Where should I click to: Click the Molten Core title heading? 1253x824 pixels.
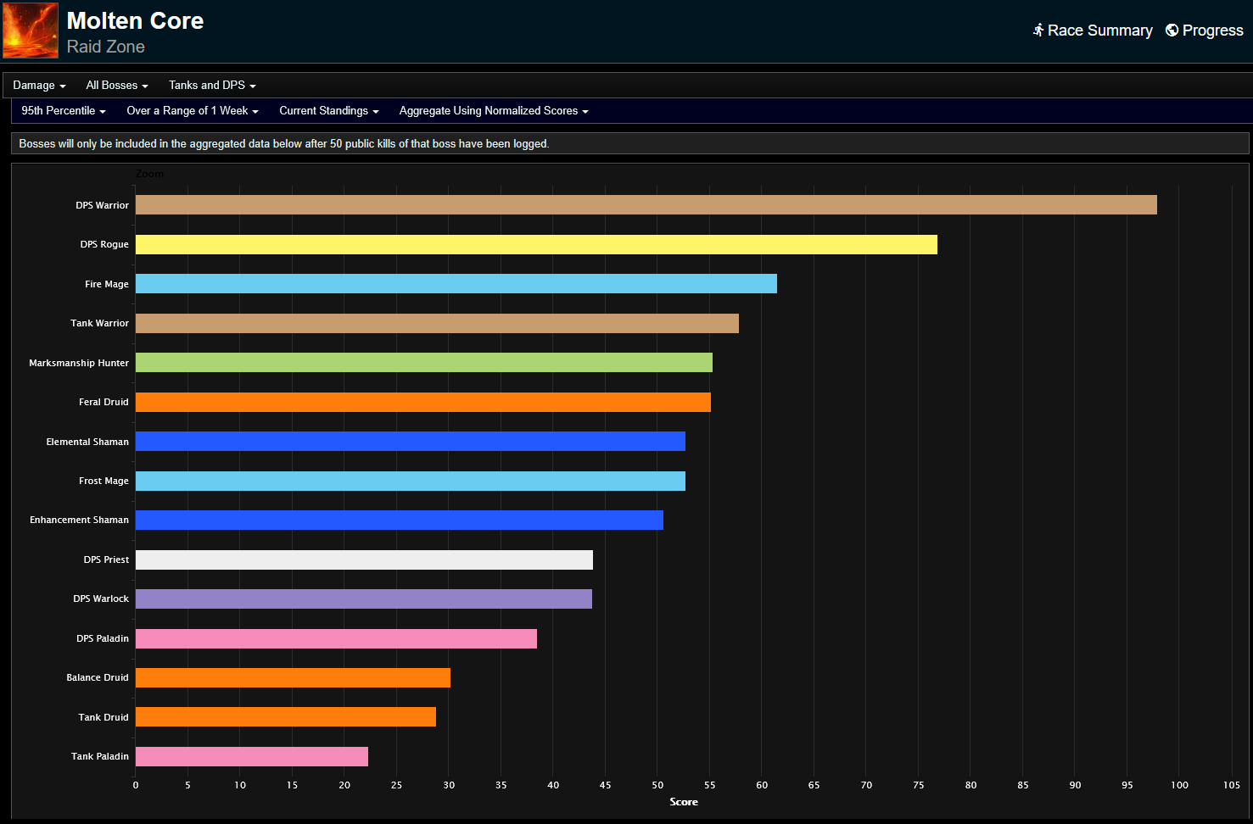(135, 20)
